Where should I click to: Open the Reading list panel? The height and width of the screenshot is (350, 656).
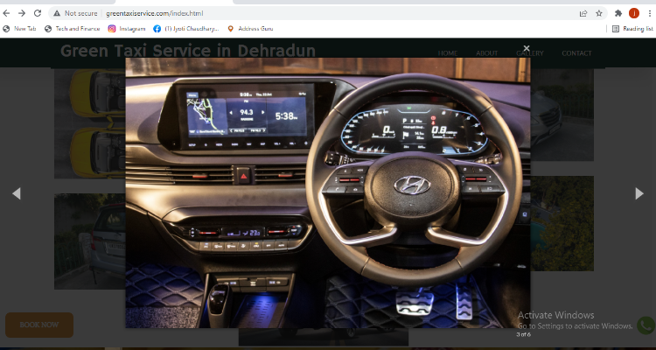(x=632, y=29)
